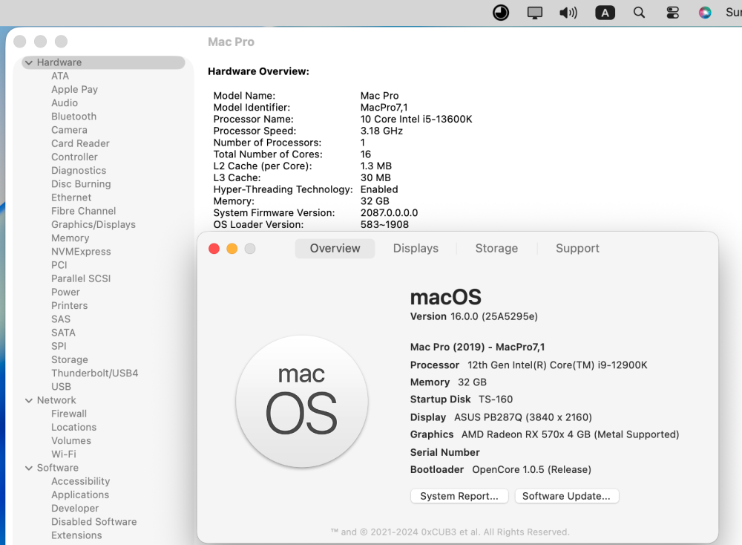Select Diagnostics in the sidebar
The height and width of the screenshot is (545, 742).
point(79,171)
